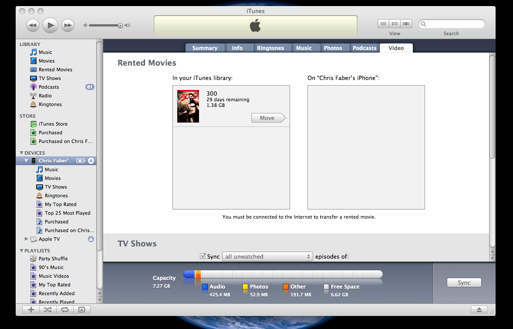This screenshot has width=513, height=329.
Task: Open Movies in the Library section
Action: pos(47,61)
